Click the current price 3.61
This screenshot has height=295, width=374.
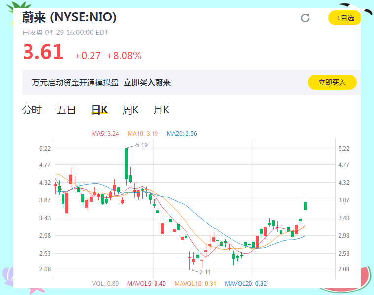click(43, 52)
